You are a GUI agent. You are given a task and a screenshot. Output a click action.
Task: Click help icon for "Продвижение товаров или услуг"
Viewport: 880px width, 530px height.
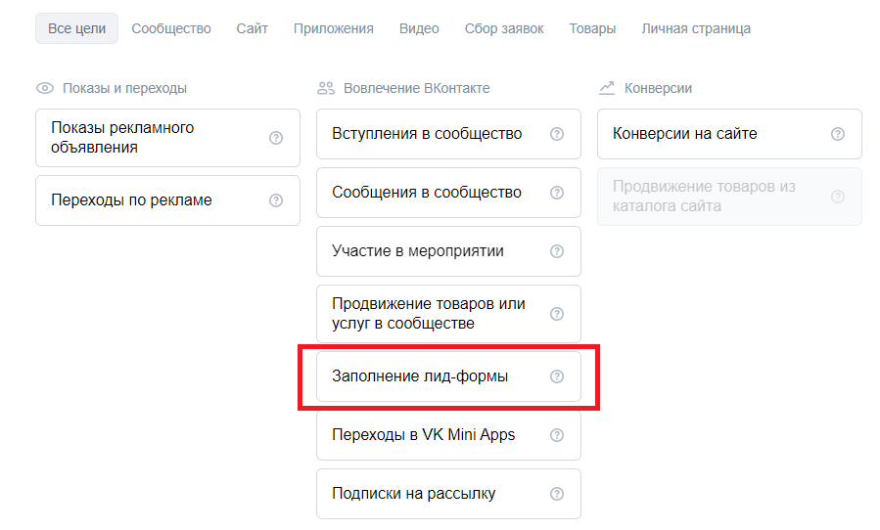pyautogui.click(x=557, y=314)
